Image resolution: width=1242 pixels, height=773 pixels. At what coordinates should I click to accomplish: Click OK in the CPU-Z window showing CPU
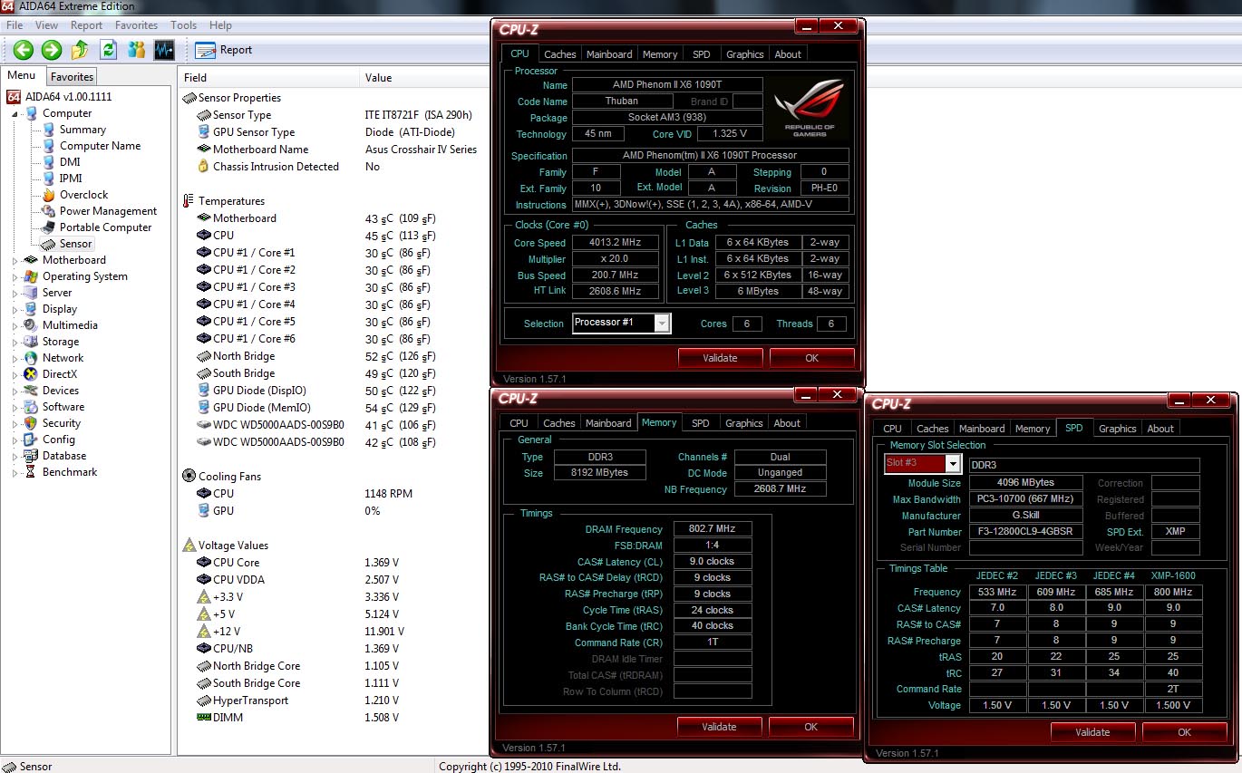(811, 358)
